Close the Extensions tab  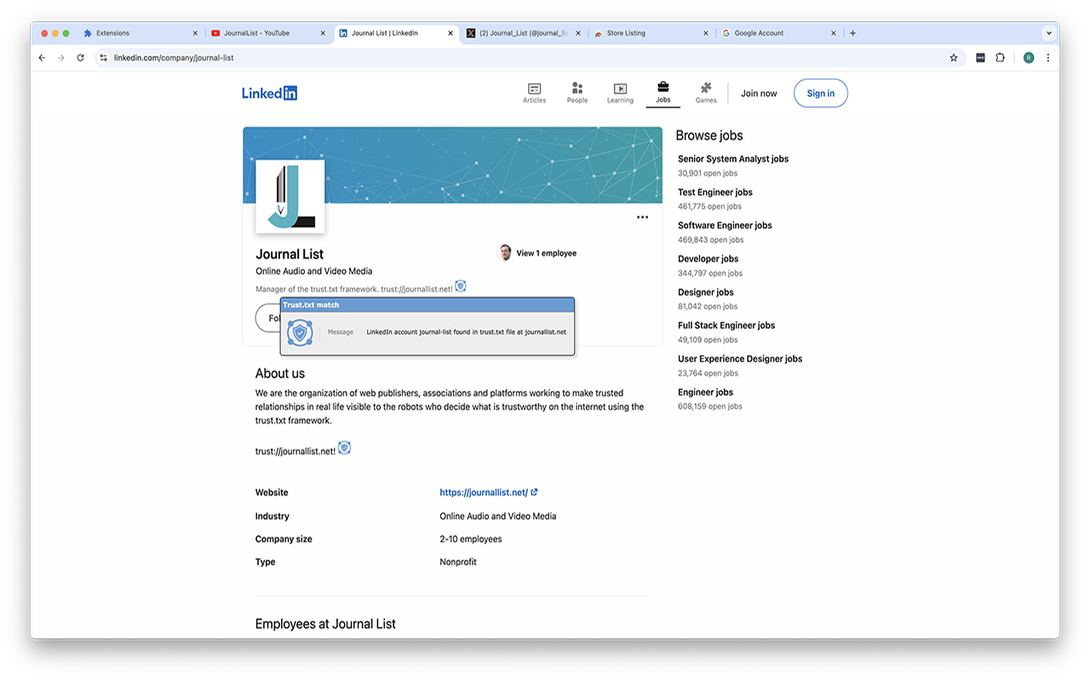[x=195, y=33]
